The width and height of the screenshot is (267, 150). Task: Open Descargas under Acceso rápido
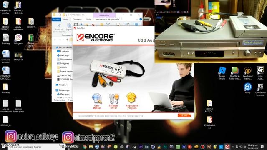(x=63, y=55)
